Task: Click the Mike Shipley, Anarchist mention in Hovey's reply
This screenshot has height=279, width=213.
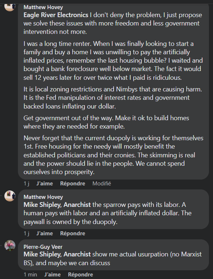Action: [x=57, y=205]
